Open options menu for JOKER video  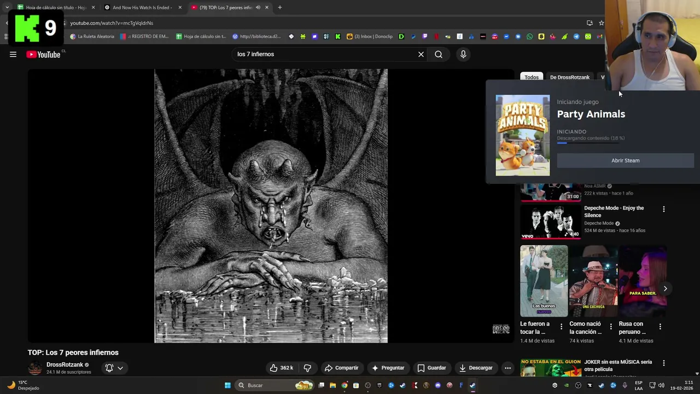[x=664, y=363]
